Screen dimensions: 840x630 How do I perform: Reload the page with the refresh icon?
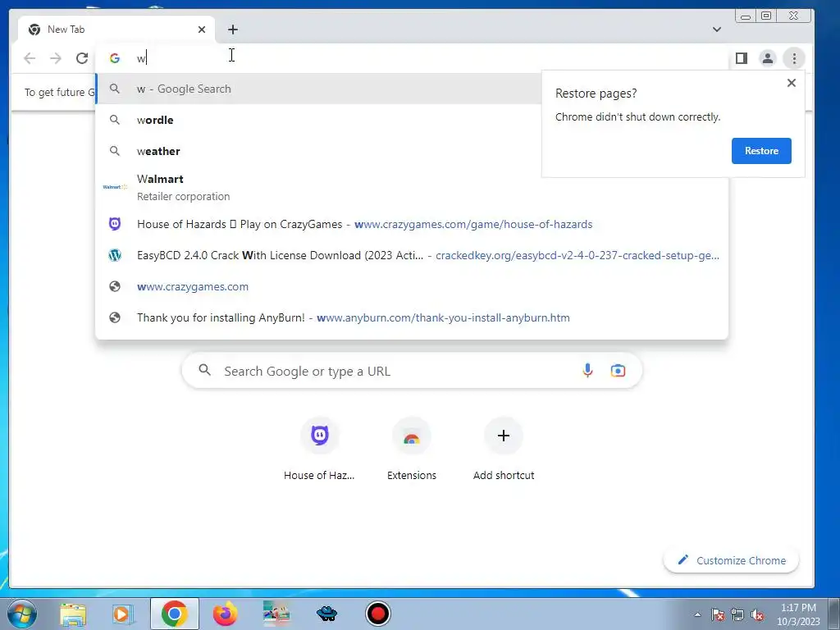click(x=82, y=58)
